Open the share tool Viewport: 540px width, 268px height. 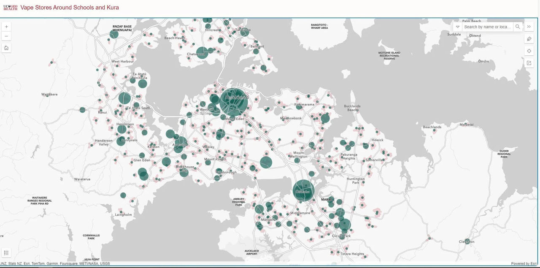(529, 62)
